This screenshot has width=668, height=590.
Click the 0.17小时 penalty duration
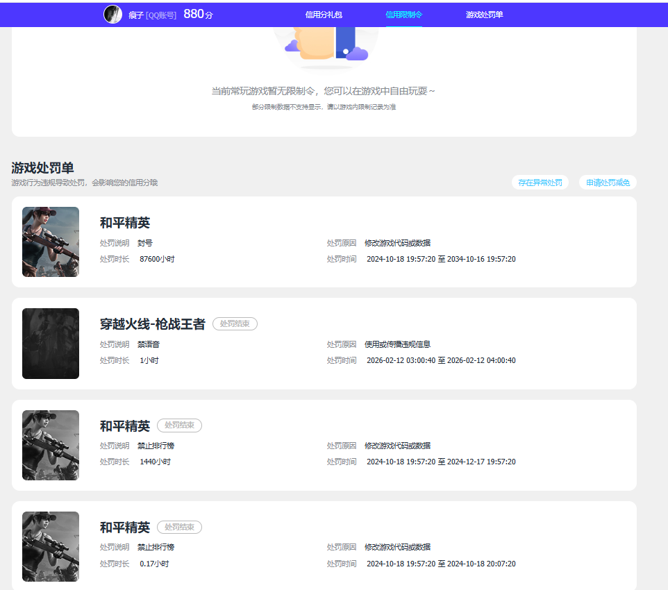pyautogui.click(x=154, y=564)
